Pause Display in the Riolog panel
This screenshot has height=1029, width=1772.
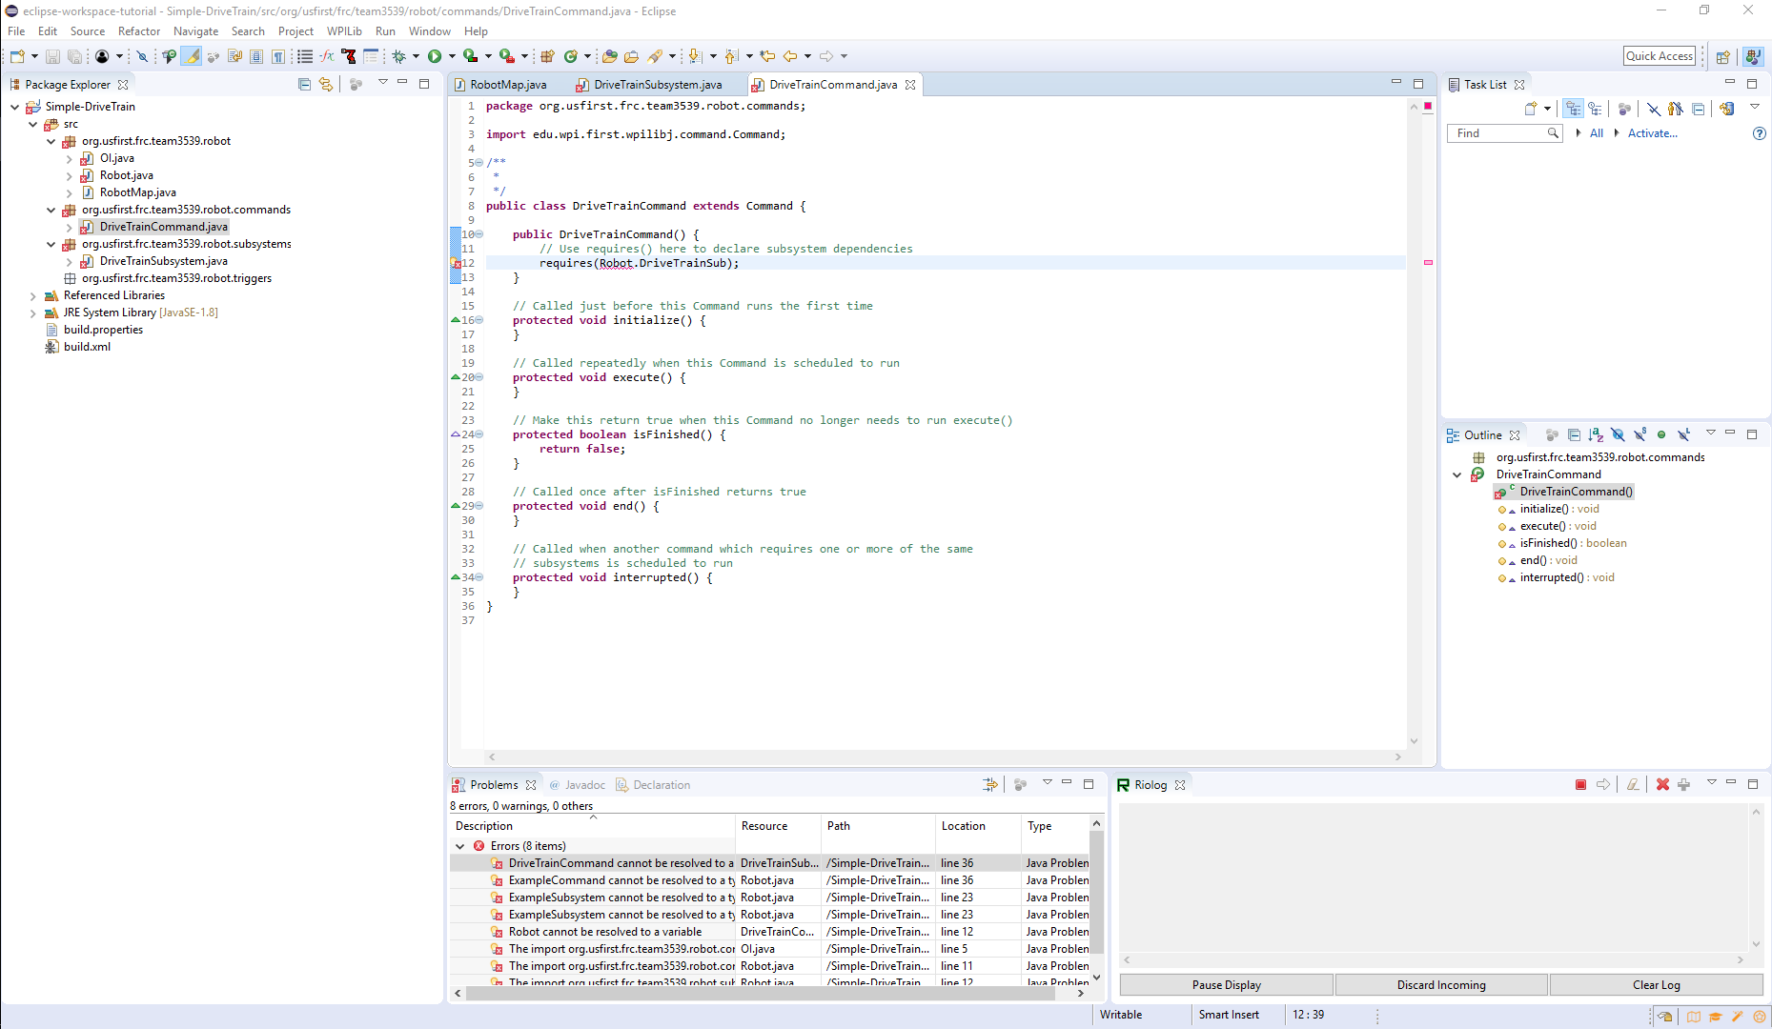pyautogui.click(x=1226, y=984)
